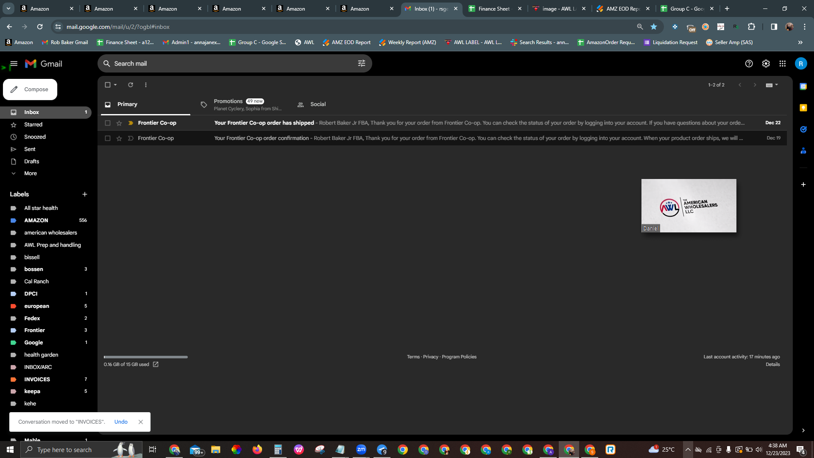The height and width of the screenshot is (458, 814).
Task: Toggle Chrome side panel button
Action: 774,27
